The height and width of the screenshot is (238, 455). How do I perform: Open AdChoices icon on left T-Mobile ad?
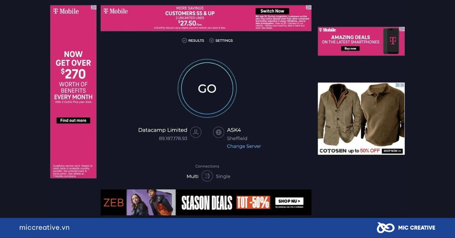click(94, 7)
